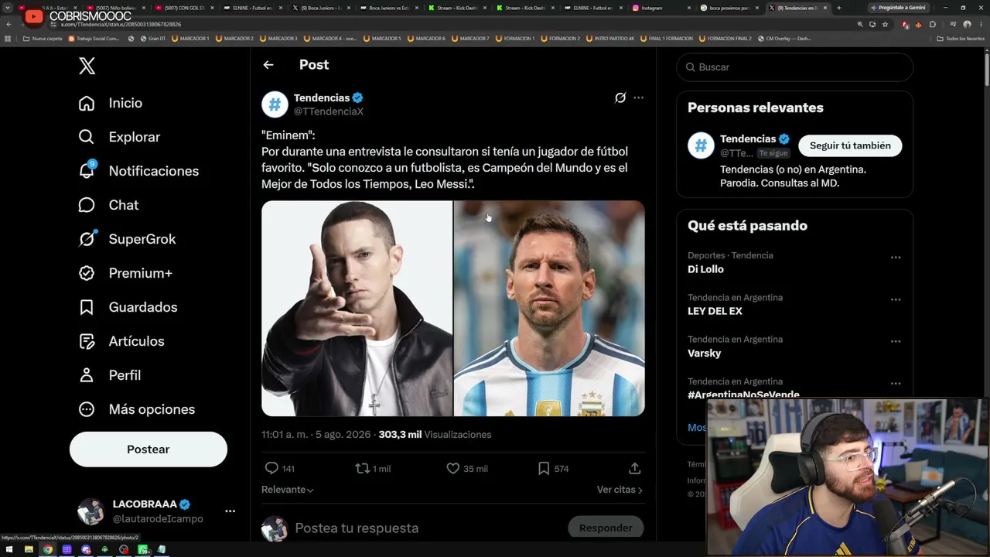Screen dimensions: 990x557
Task: Open more options for #ArgentinaNoSeVende trend
Action: [x=896, y=384]
